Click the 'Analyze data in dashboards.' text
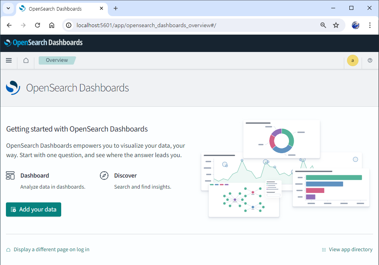The image size is (379, 265). click(53, 187)
